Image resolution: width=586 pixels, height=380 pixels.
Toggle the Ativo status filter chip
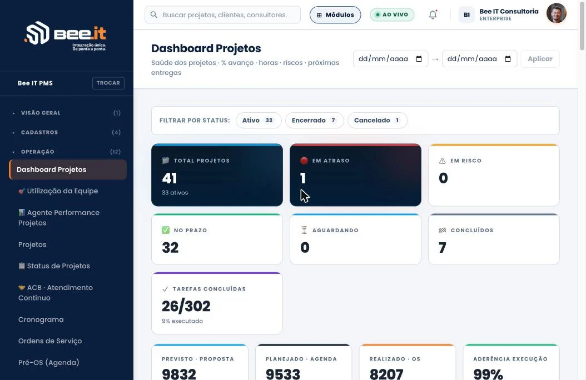click(258, 120)
